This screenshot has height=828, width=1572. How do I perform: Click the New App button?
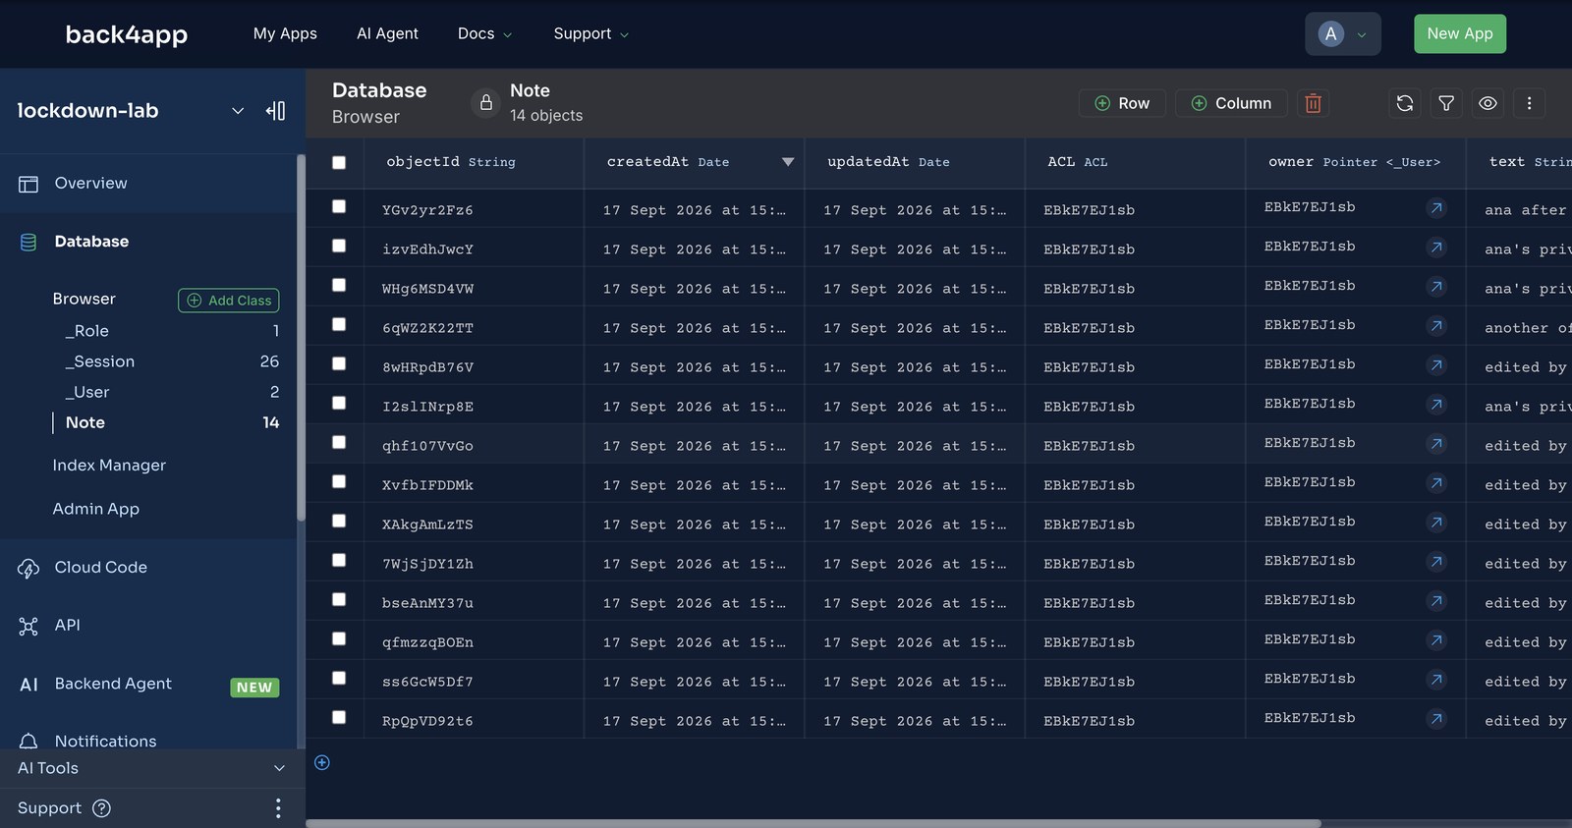(1460, 33)
